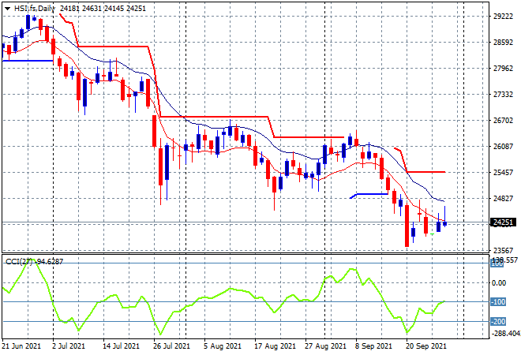Click the 8 Sep 2021 date label
521x355 pixels.
(374, 346)
